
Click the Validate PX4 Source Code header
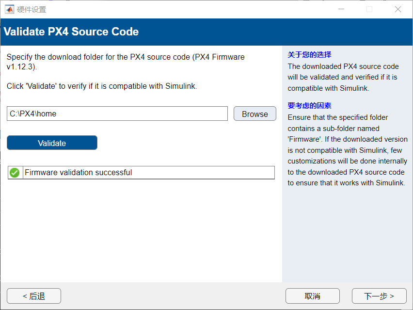[x=71, y=32]
